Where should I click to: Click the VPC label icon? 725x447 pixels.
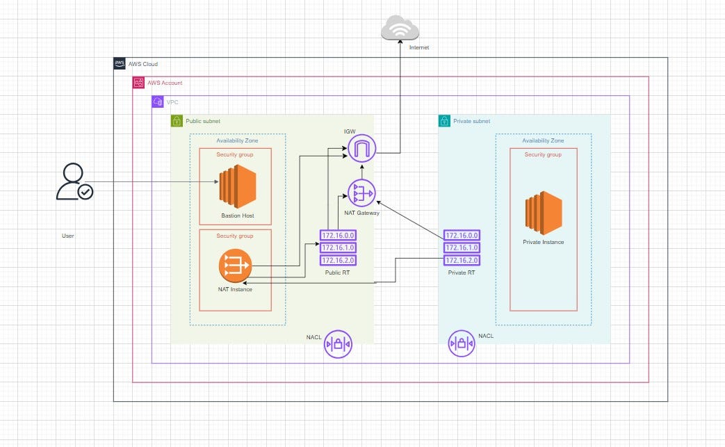coord(158,101)
